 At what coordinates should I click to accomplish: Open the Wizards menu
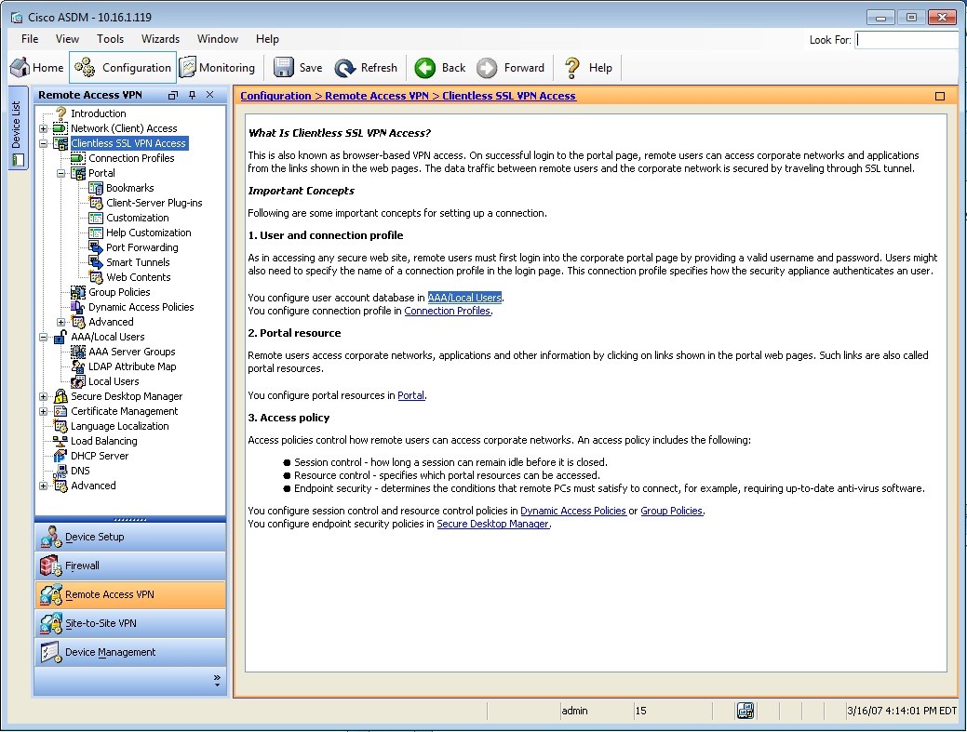tap(160, 39)
